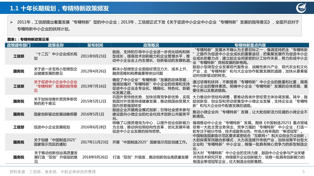Select '促进中小企业发展规划'

click(52, 127)
